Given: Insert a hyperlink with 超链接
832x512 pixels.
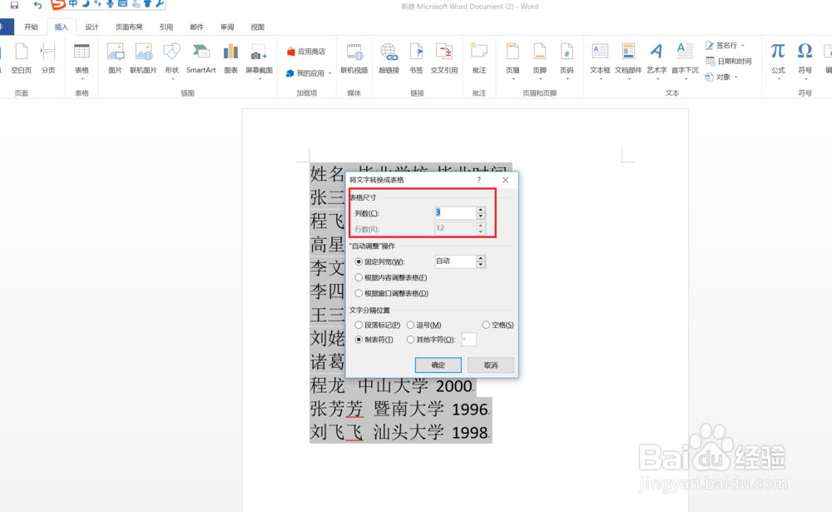Looking at the screenshot, I should coord(389,58).
